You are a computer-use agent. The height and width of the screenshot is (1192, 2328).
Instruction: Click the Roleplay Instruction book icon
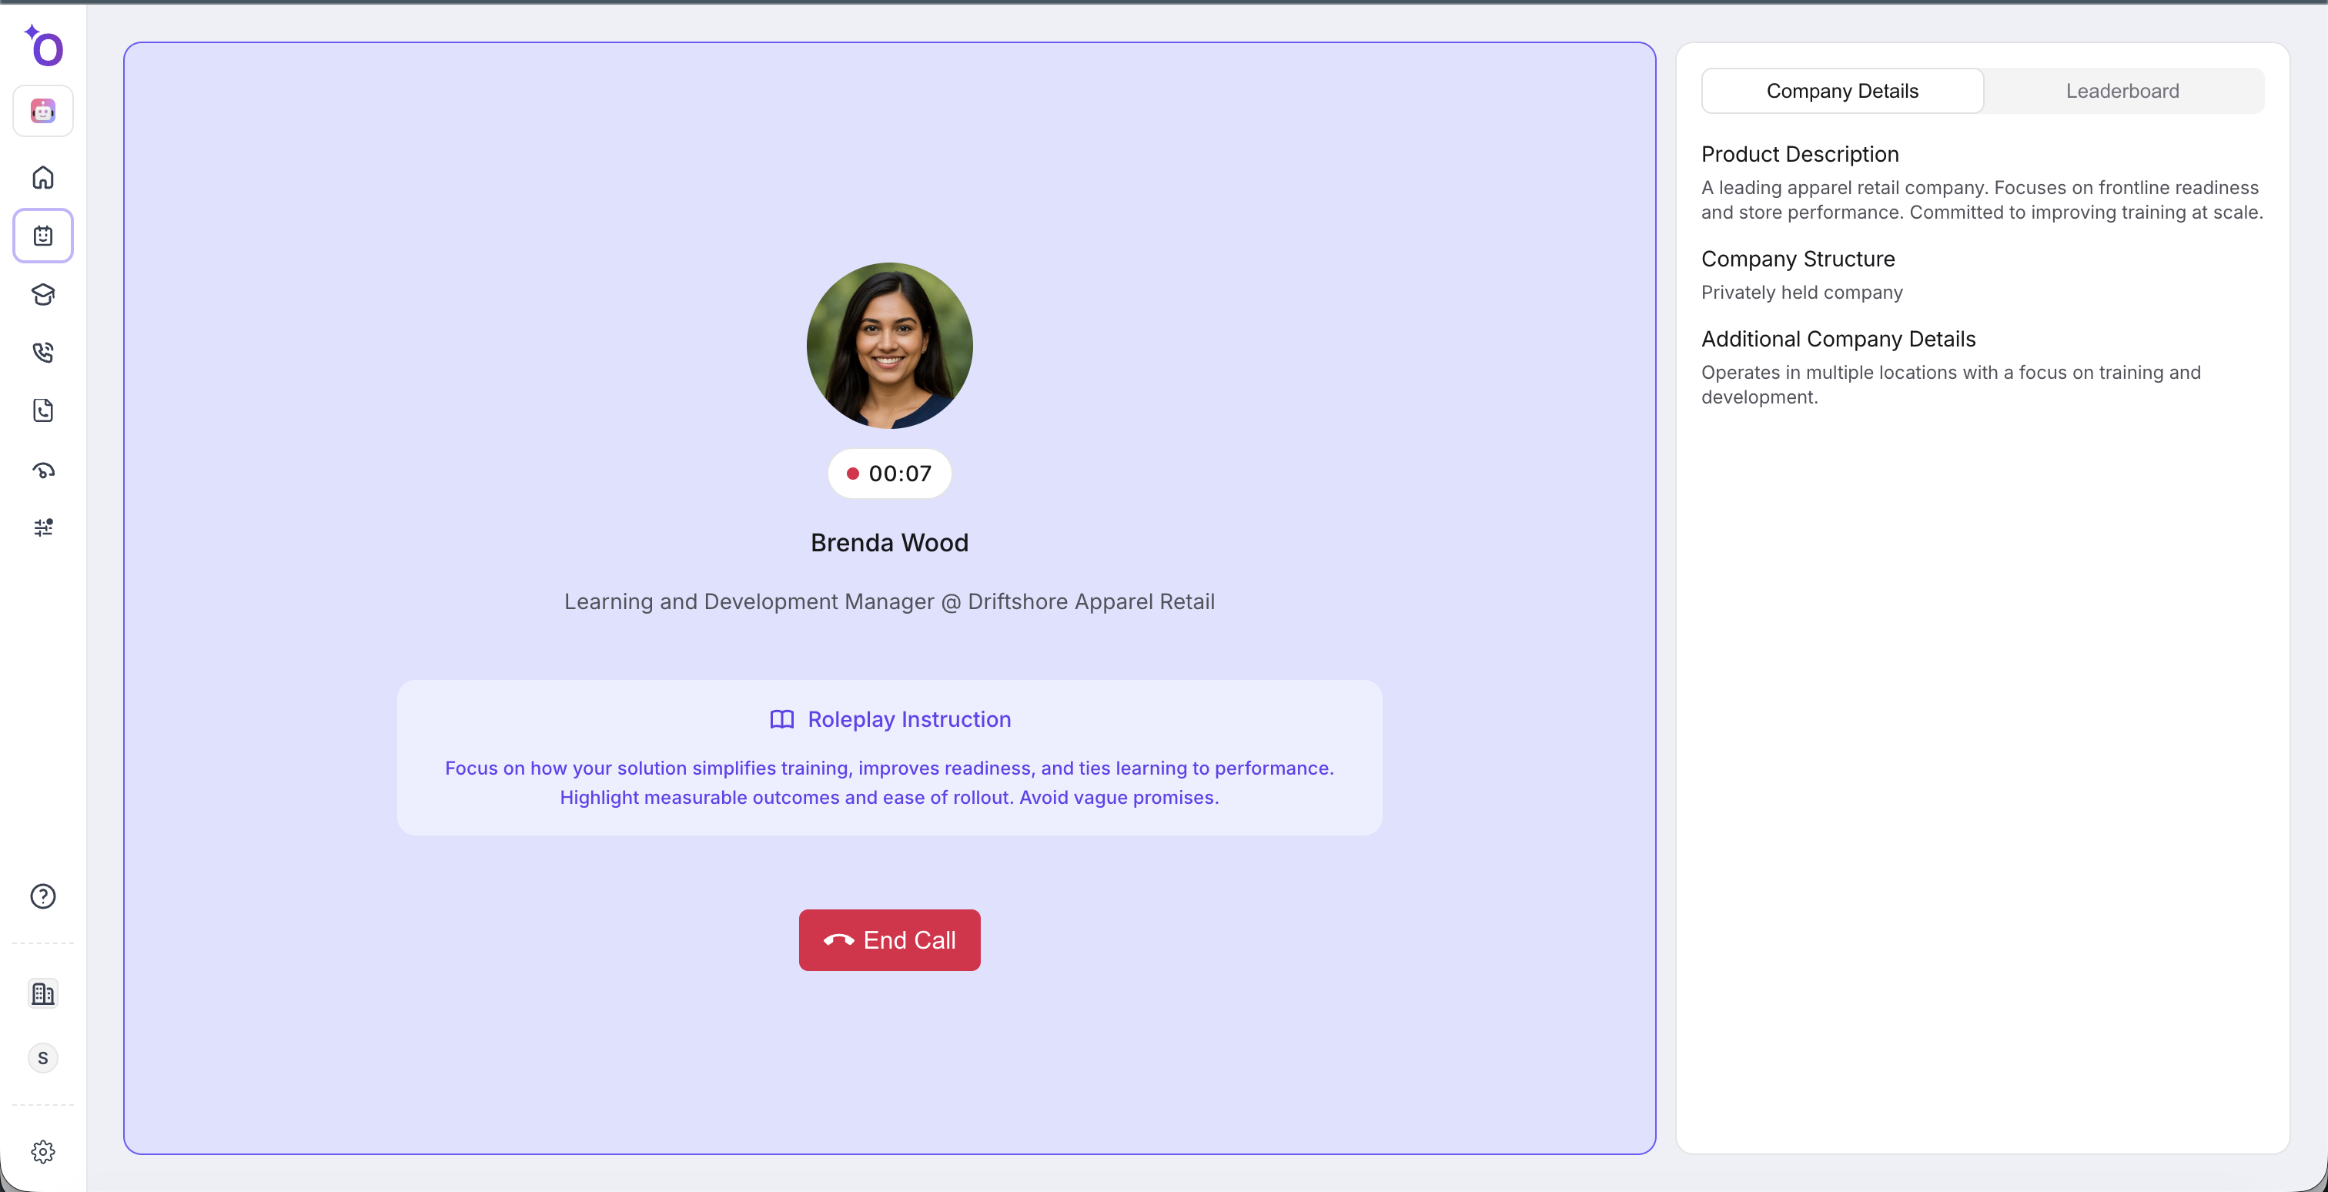(781, 719)
